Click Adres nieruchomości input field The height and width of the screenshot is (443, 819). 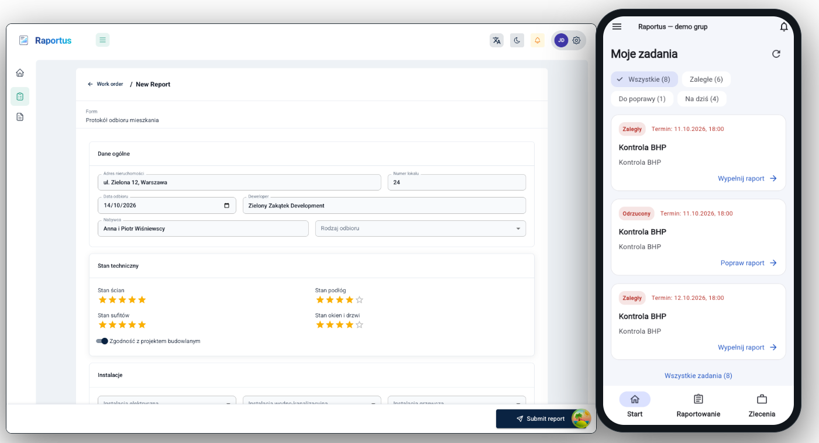click(239, 182)
